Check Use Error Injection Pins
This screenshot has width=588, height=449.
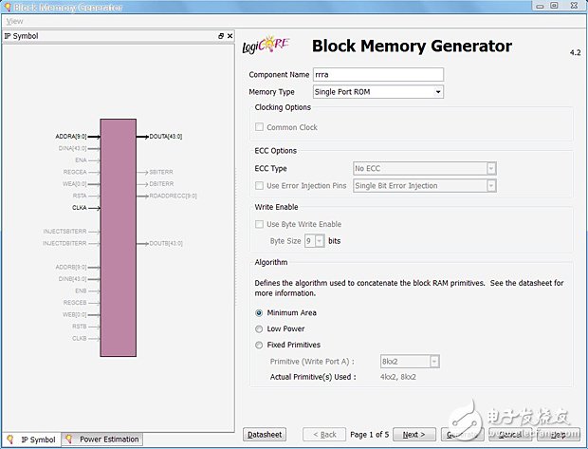click(260, 186)
